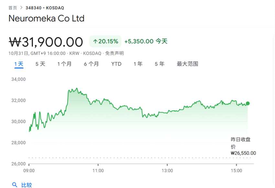Image resolution: width=275 pixels, height=188 pixels.
Task: Click the green endpoint dot on the chart
Action: pos(248,103)
